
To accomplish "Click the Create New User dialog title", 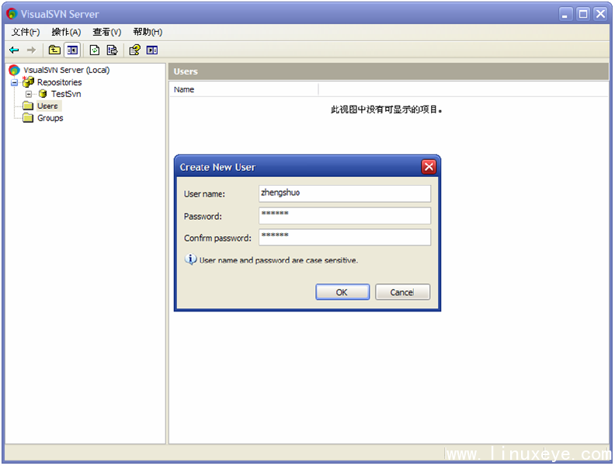I will click(x=217, y=168).
